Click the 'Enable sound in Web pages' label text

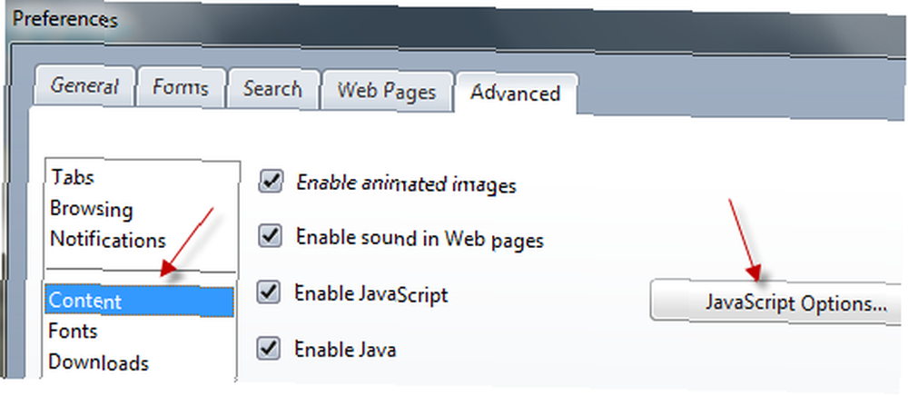(419, 239)
